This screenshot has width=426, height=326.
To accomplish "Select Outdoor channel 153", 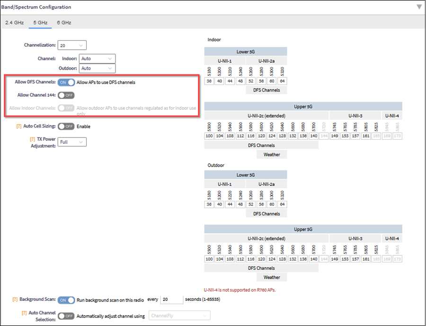I will (345, 259).
